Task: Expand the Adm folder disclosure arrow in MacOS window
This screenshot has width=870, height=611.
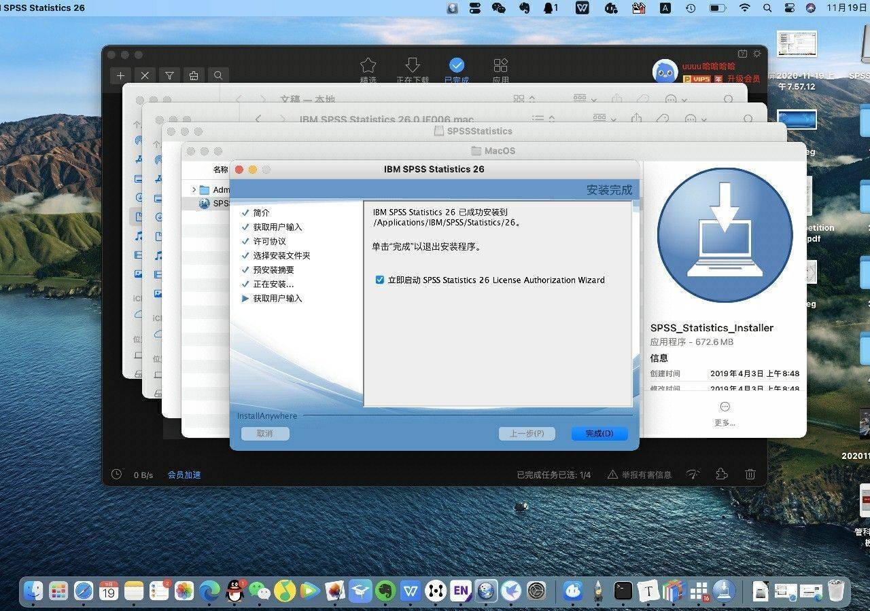Action: coord(194,189)
